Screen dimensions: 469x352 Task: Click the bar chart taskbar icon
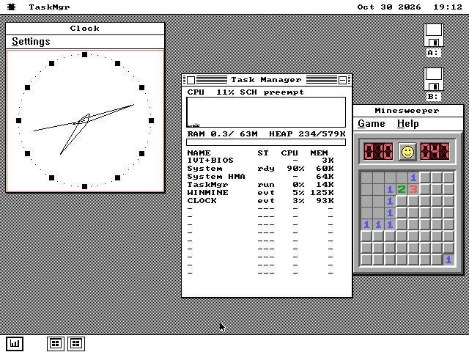coord(15,343)
